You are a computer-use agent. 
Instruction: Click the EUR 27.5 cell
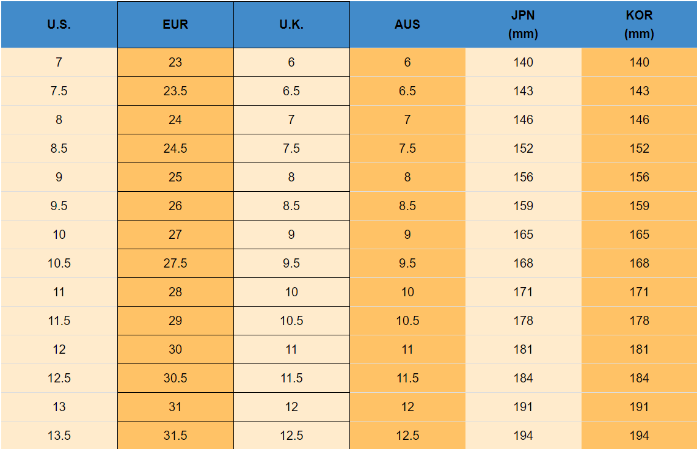click(175, 263)
